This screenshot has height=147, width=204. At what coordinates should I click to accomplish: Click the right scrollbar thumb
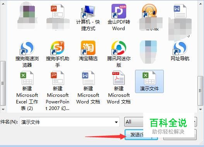pyautogui.click(x=200, y=91)
